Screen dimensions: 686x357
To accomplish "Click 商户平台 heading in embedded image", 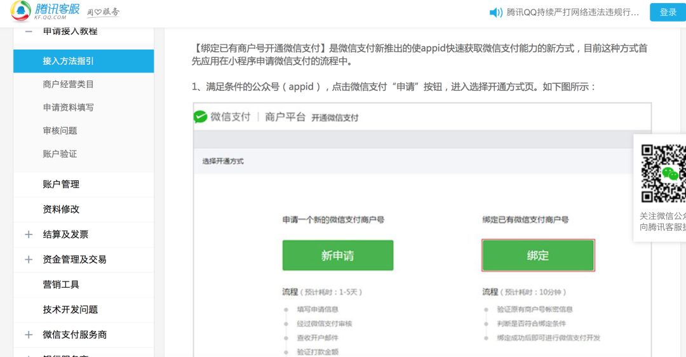I will point(285,117).
